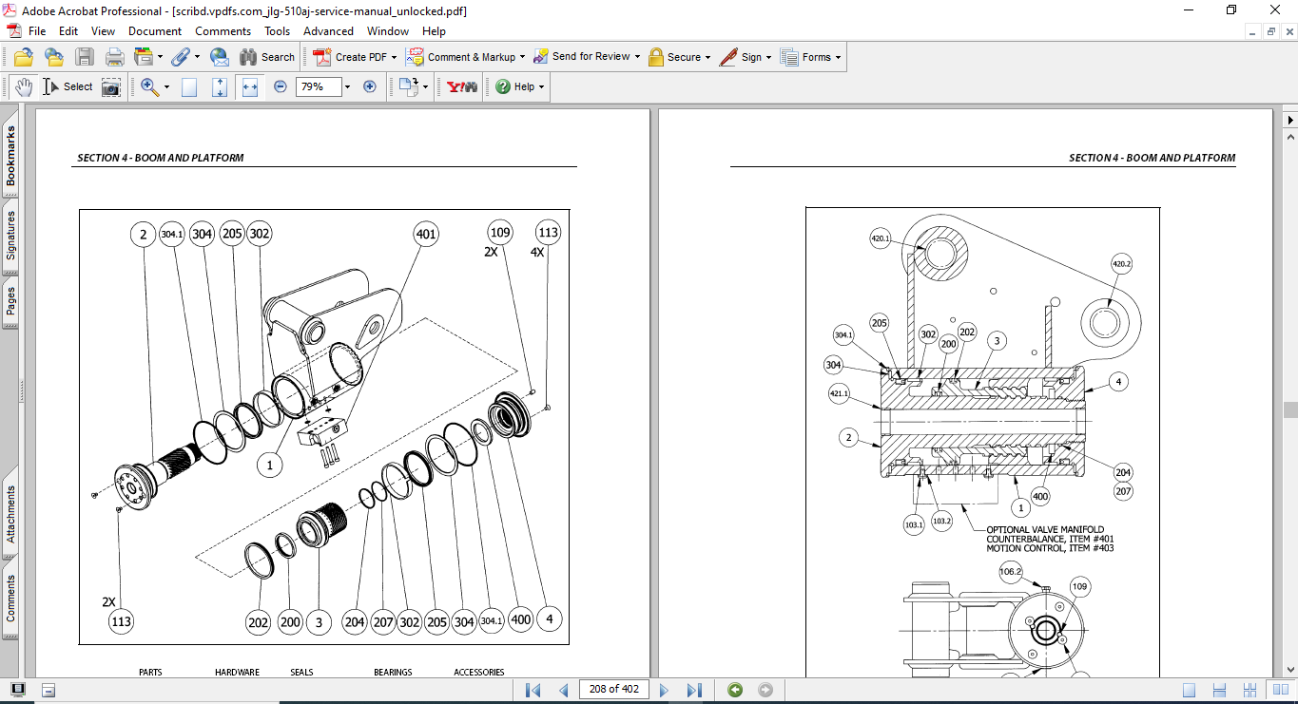1298x704 pixels.
Task: Click the grayed Next View arrow
Action: tap(765, 690)
